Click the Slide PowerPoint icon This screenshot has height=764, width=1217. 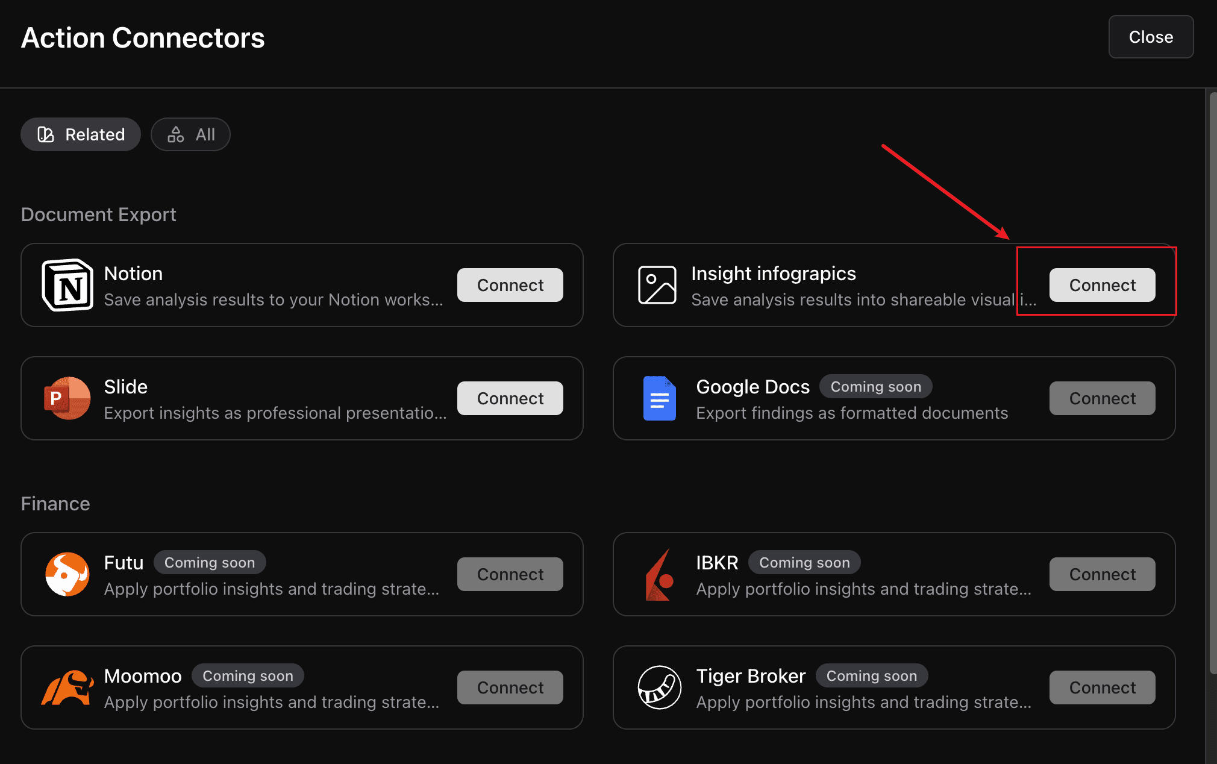67,398
